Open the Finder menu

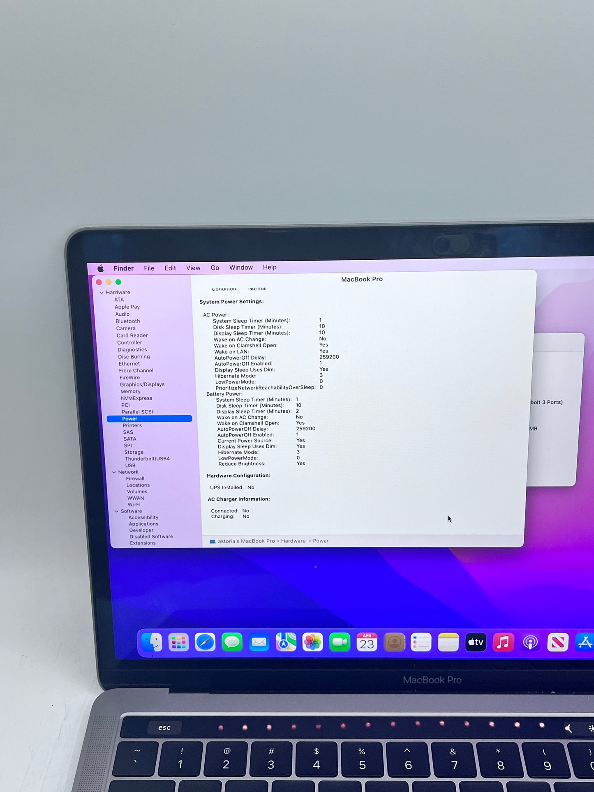click(124, 268)
